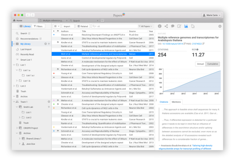Collapse the Team 1 section
The image size is (235, 162).
pos(14,102)
